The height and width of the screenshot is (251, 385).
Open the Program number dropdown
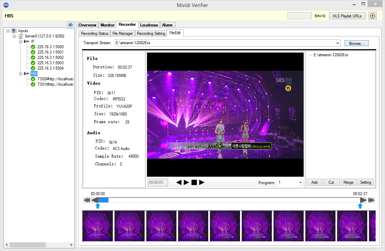[x=300, y=183]
